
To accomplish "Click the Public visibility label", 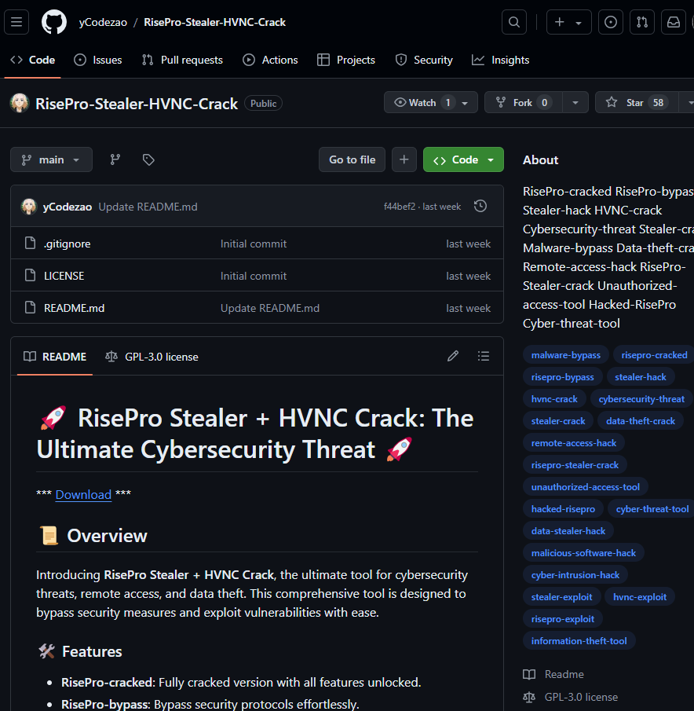I will click(263, 104).
